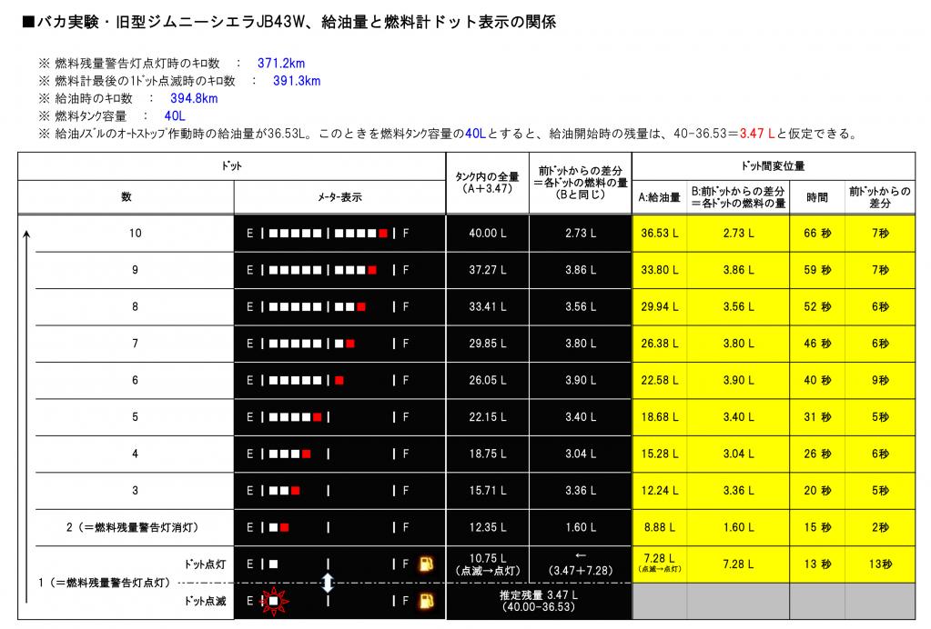Image resolution: width=931 pixels, height=629 pixels.
Task: Click the 22.15 L cell
Action: click(x=488, y=417)
